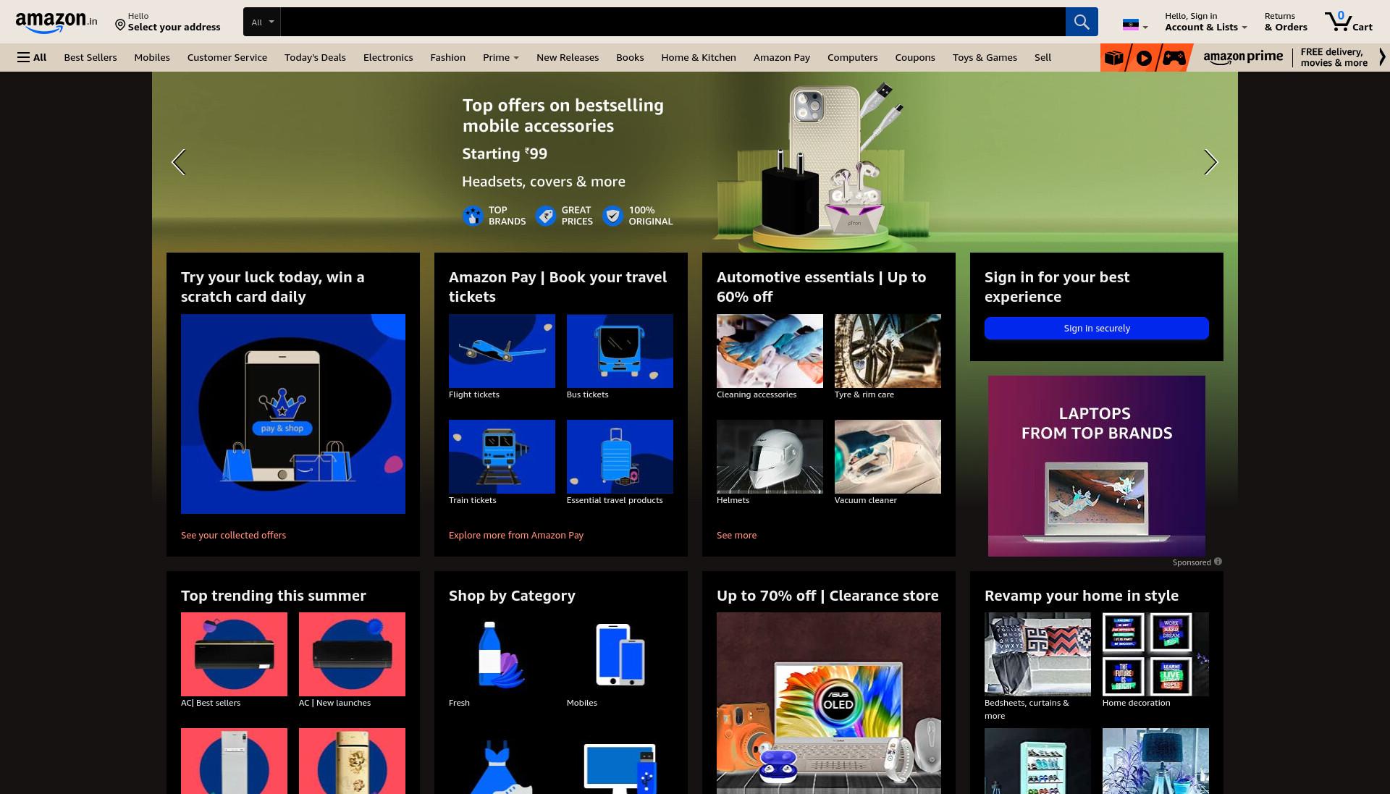
Task: Click the Sponsored ad info icon
Action: coord(1218,562)
